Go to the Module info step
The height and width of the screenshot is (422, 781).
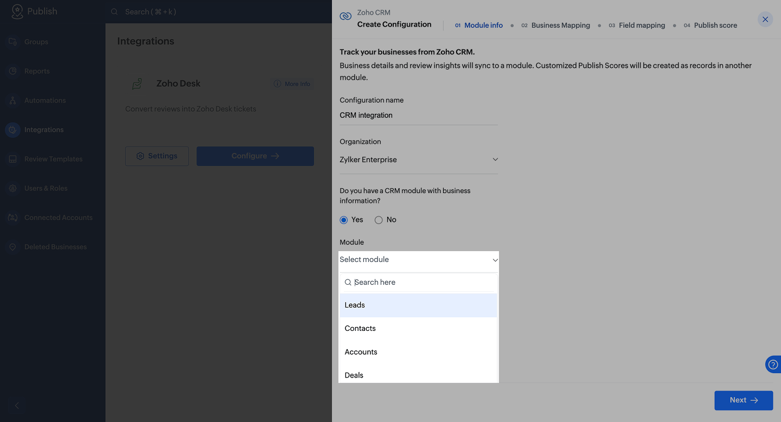tap(479, 25)
